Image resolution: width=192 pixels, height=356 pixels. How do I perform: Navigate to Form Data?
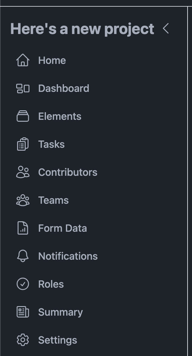pyautogui.click(x=62, y=228)
